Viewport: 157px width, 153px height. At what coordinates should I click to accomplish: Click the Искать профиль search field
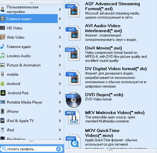coord(32,149)
